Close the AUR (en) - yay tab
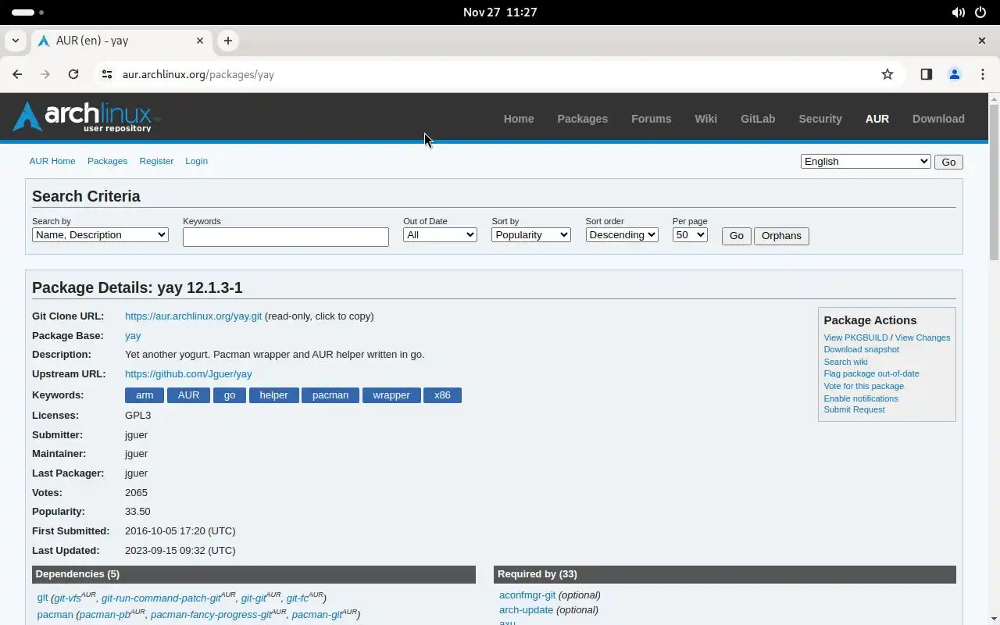 click(200, 41)
